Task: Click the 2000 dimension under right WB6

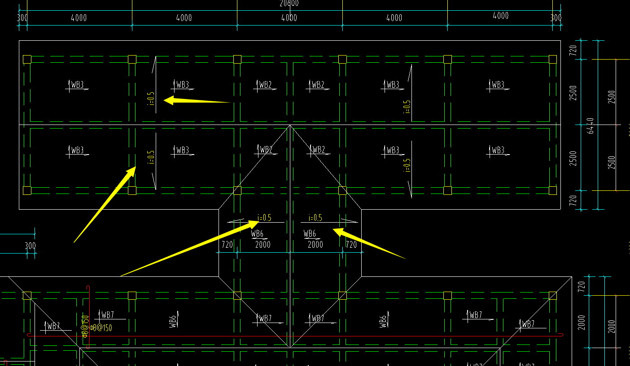Action: [x=315, y=245]
